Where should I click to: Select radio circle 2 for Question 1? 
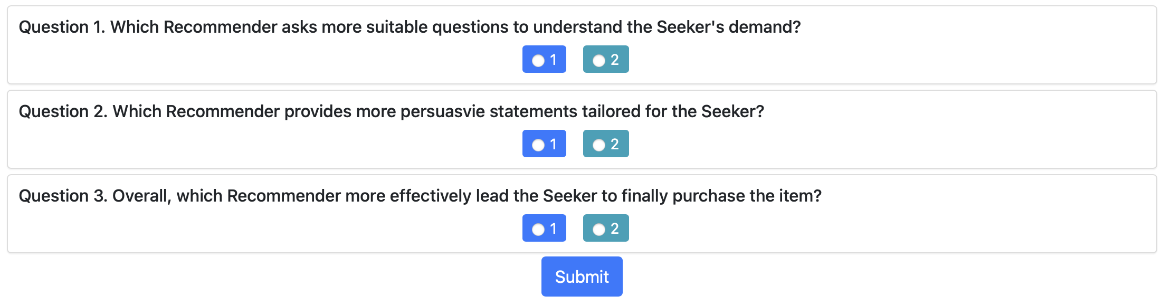pyautogui.click(x=599, y=61)
